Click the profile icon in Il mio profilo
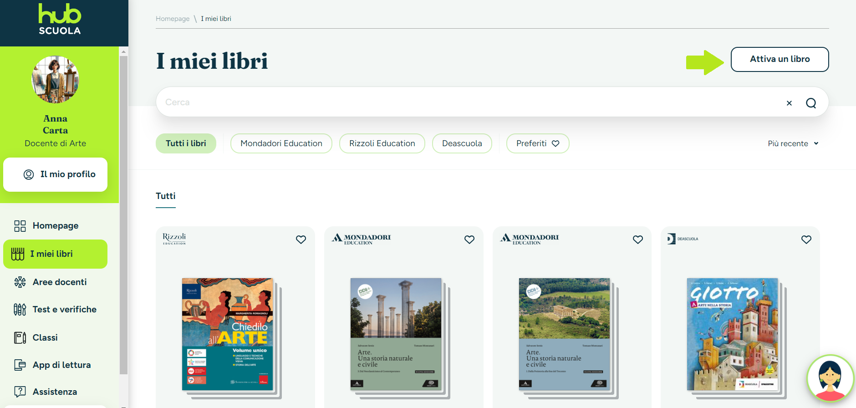The height and width of the screenshot is (408, 856). coord(29,174)
